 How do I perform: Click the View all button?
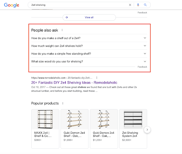[x=89, y=17]
